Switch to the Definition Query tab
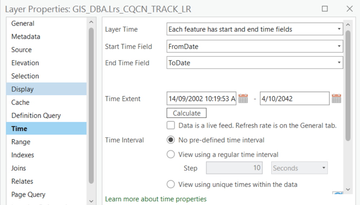The width and height of the screenshot is (360, 205). (36, 115)
